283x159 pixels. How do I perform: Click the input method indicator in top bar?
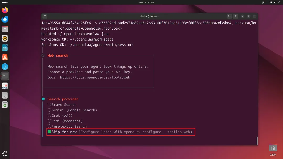coord(264,2)
